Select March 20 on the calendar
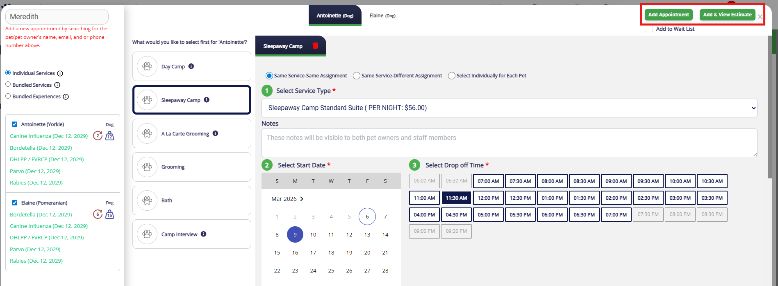 pyautogui.click(x=367, y=252)
